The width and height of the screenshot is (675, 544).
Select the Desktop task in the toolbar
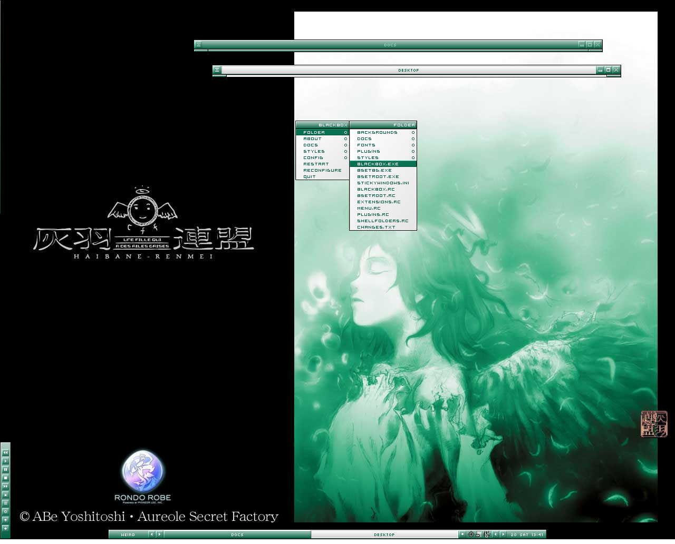pos(384,535)
